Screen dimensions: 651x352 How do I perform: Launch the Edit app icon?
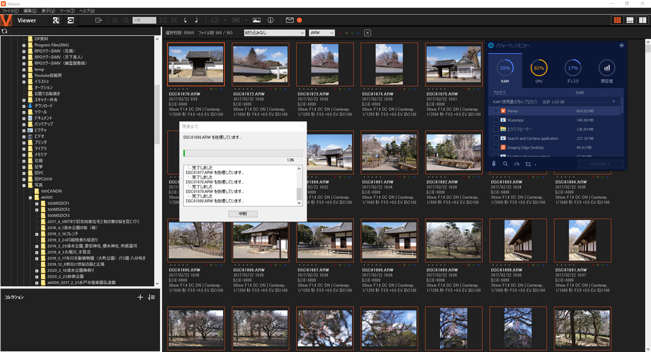tap(71, 21)
